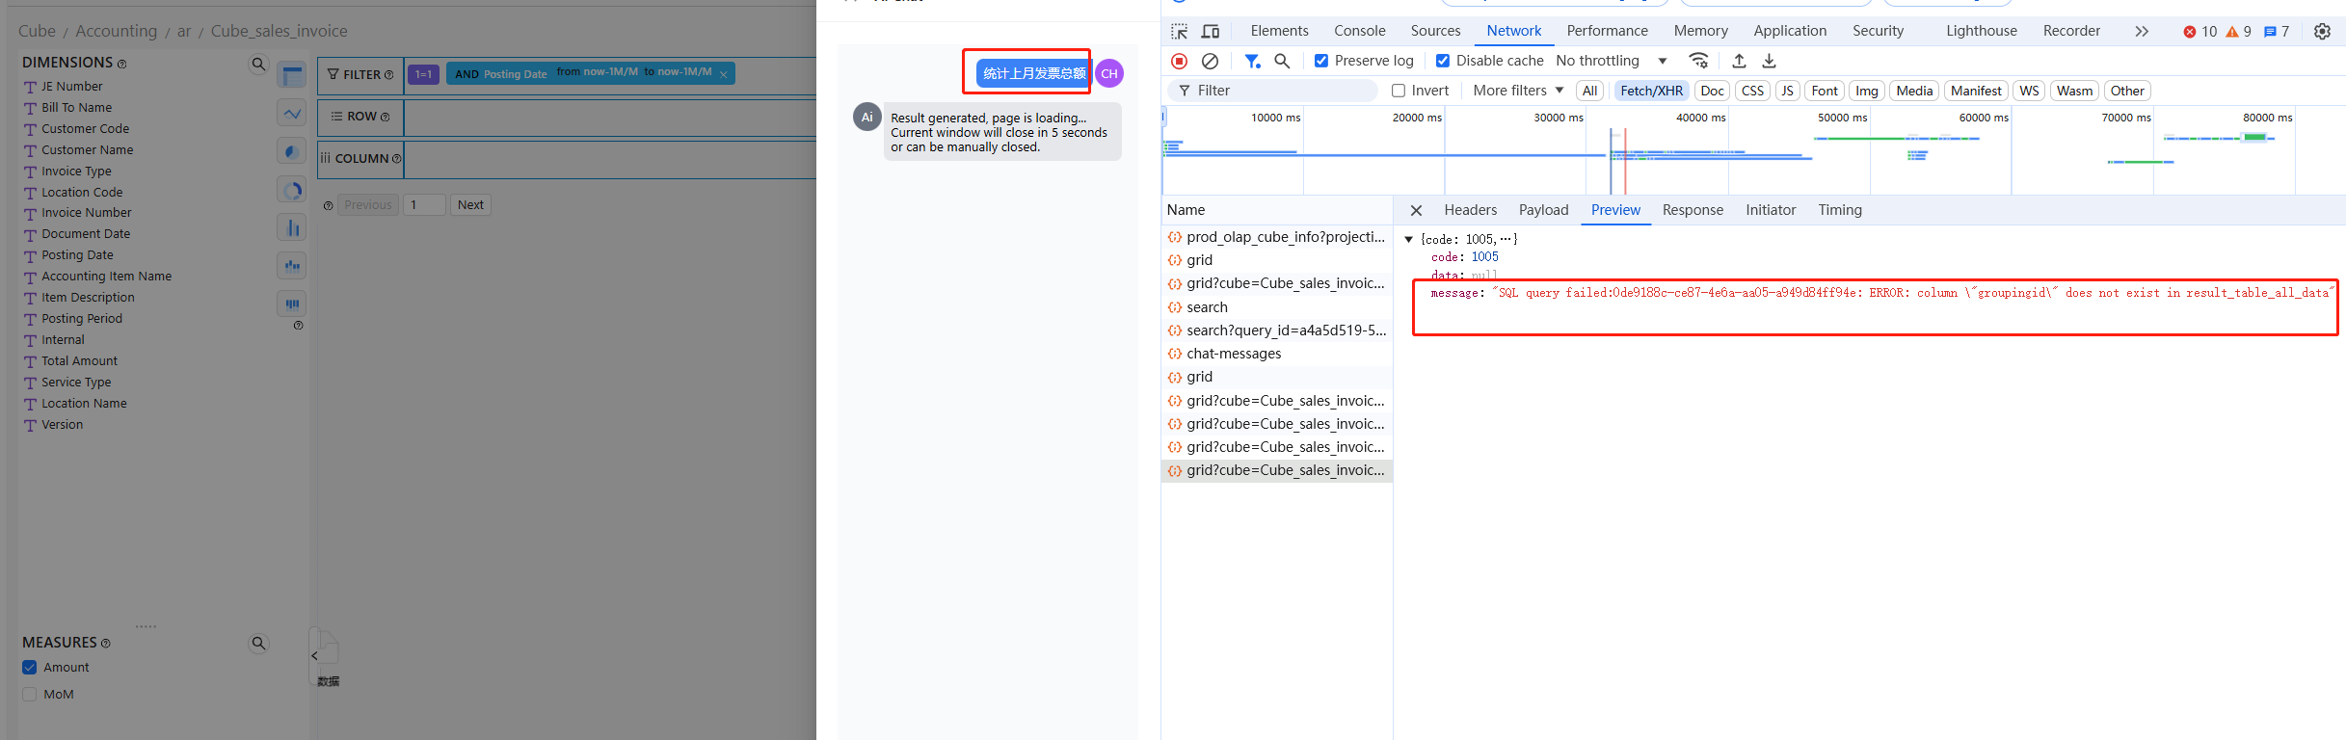Select the pie chart type icon
The height and width of the screenshot is (740, 2346).
[x=292, y=151]
